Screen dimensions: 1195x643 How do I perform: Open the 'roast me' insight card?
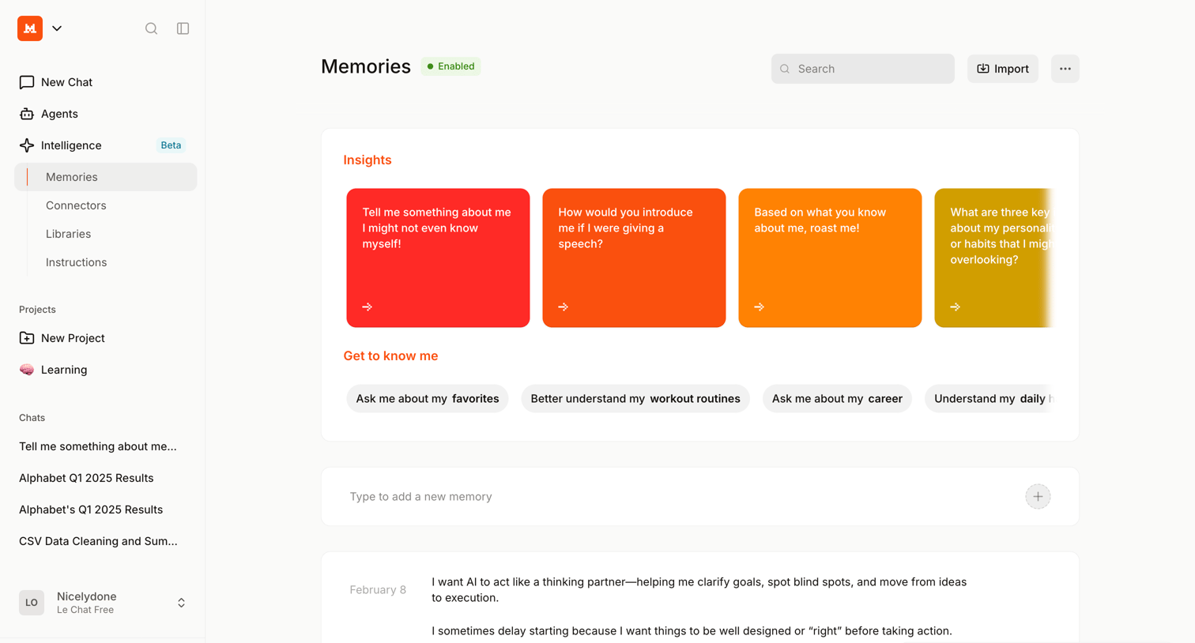coord(830,258)
